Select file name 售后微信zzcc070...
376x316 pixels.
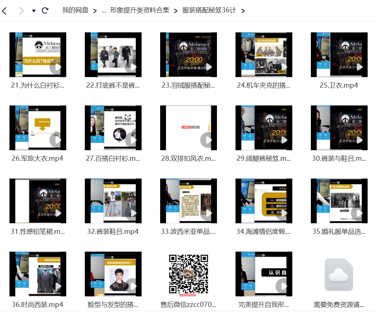(x=188, y=304)
